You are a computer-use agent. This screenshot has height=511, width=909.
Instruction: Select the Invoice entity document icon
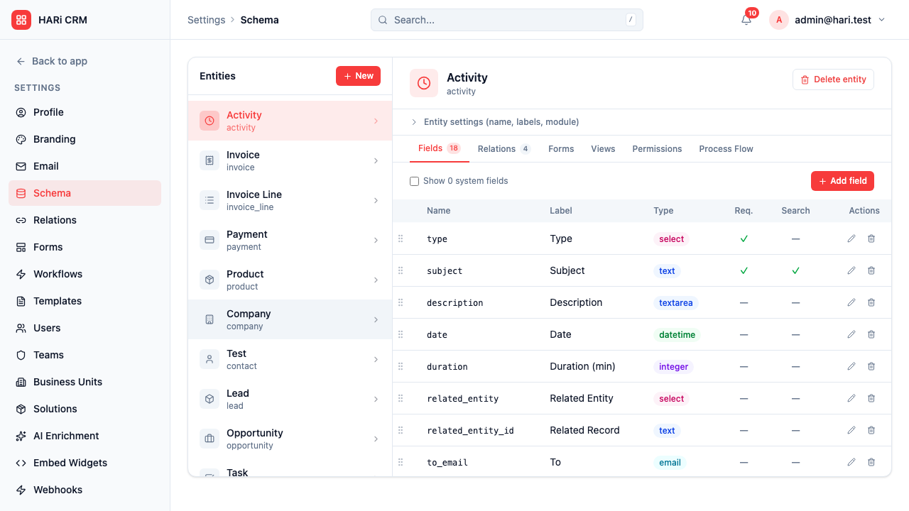209,160
